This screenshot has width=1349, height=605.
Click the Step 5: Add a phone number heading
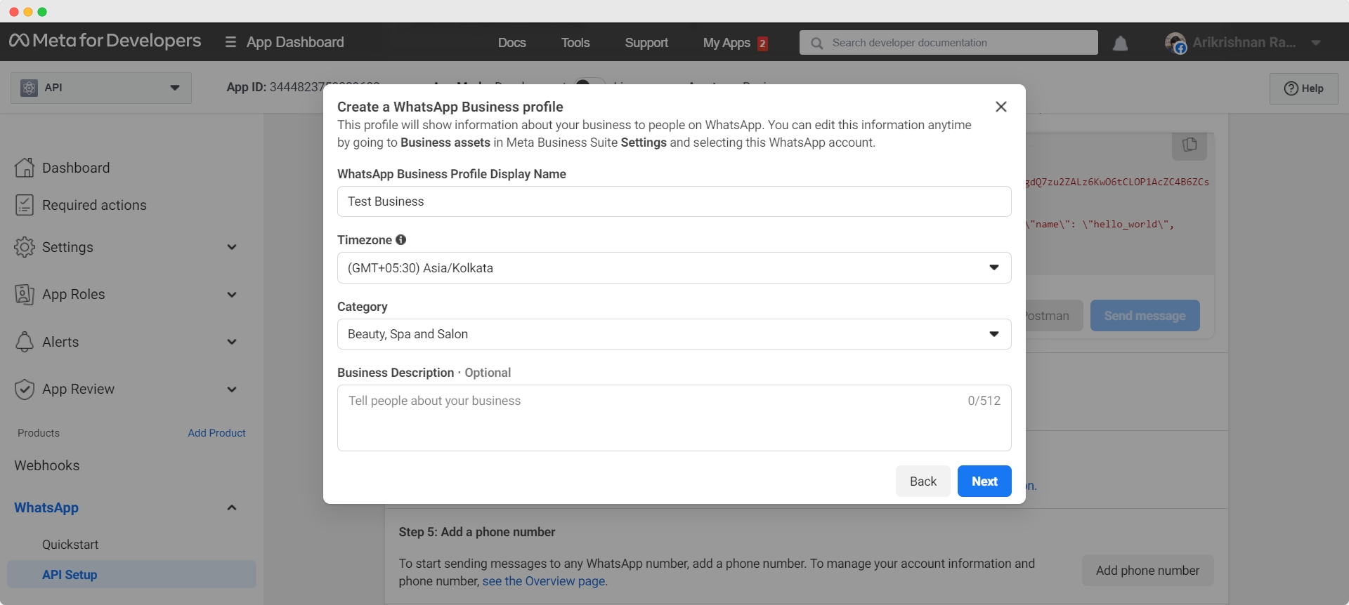click(x=477, y=532)
